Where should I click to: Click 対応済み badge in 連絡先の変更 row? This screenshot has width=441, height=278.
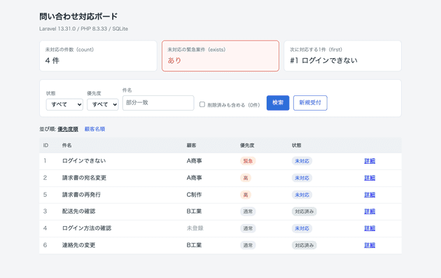click(304, 245)
